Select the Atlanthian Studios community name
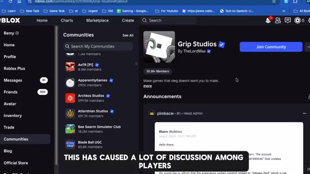The height and width of the screenshot is (174, 310). [93, 111]
